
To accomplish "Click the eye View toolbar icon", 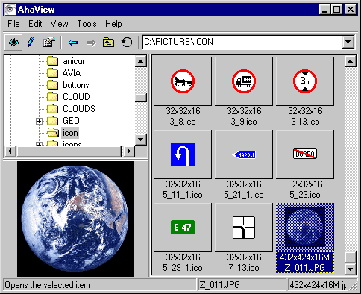I will pyautogui.click(x=13, y=43).
